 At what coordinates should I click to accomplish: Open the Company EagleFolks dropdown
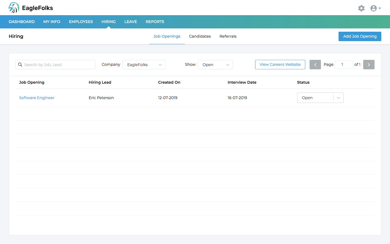pyautogui.click(x=144, y=64)
